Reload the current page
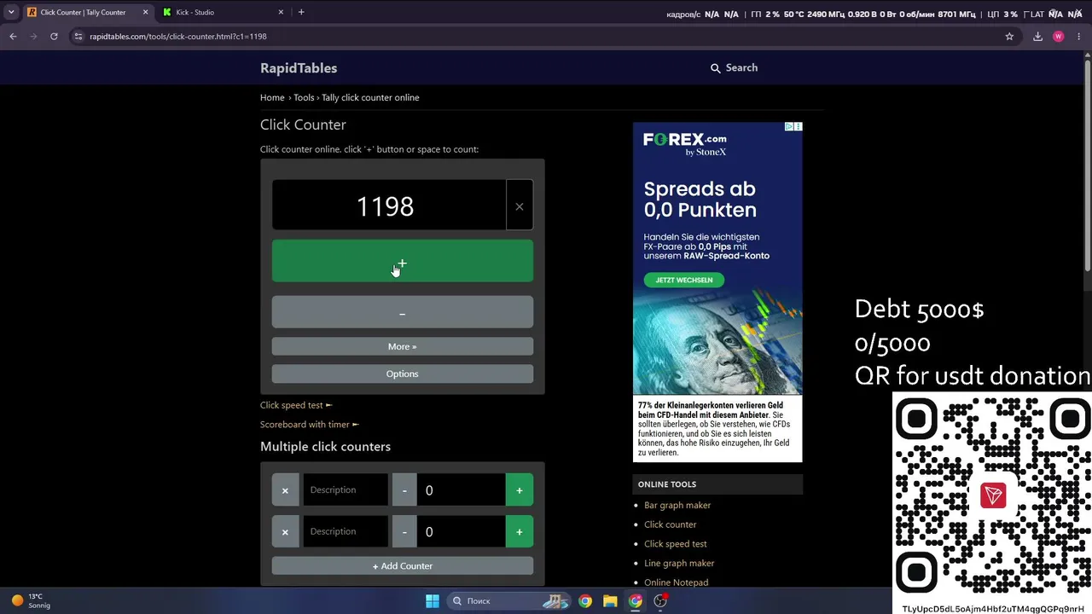 pyautogui.click(x=54, y=37)
